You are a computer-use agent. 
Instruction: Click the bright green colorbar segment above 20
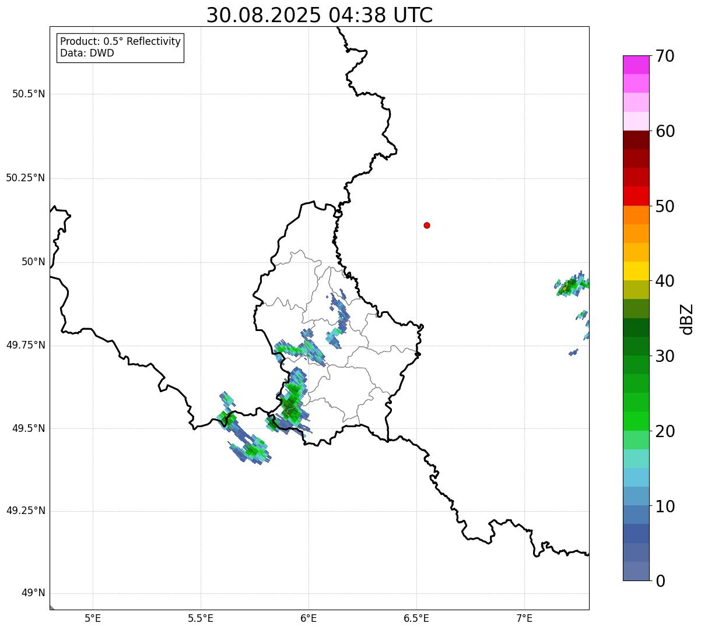636,421
